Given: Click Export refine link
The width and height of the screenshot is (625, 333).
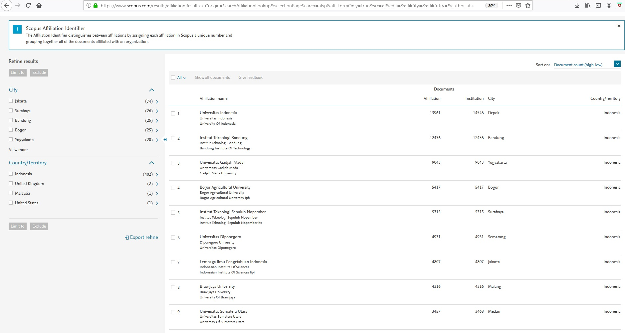Looking at the screenshot, I should [x=141, y=237].
